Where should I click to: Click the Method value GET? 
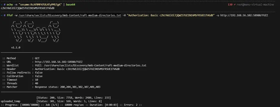point(37,58)
